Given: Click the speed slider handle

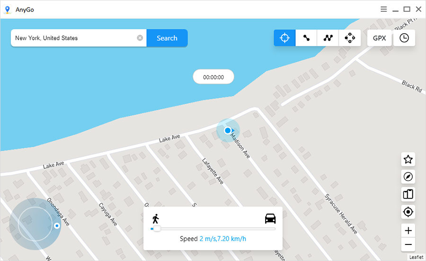Looking at the screenshot, I should pyautogui.click(x=157, y=229).
